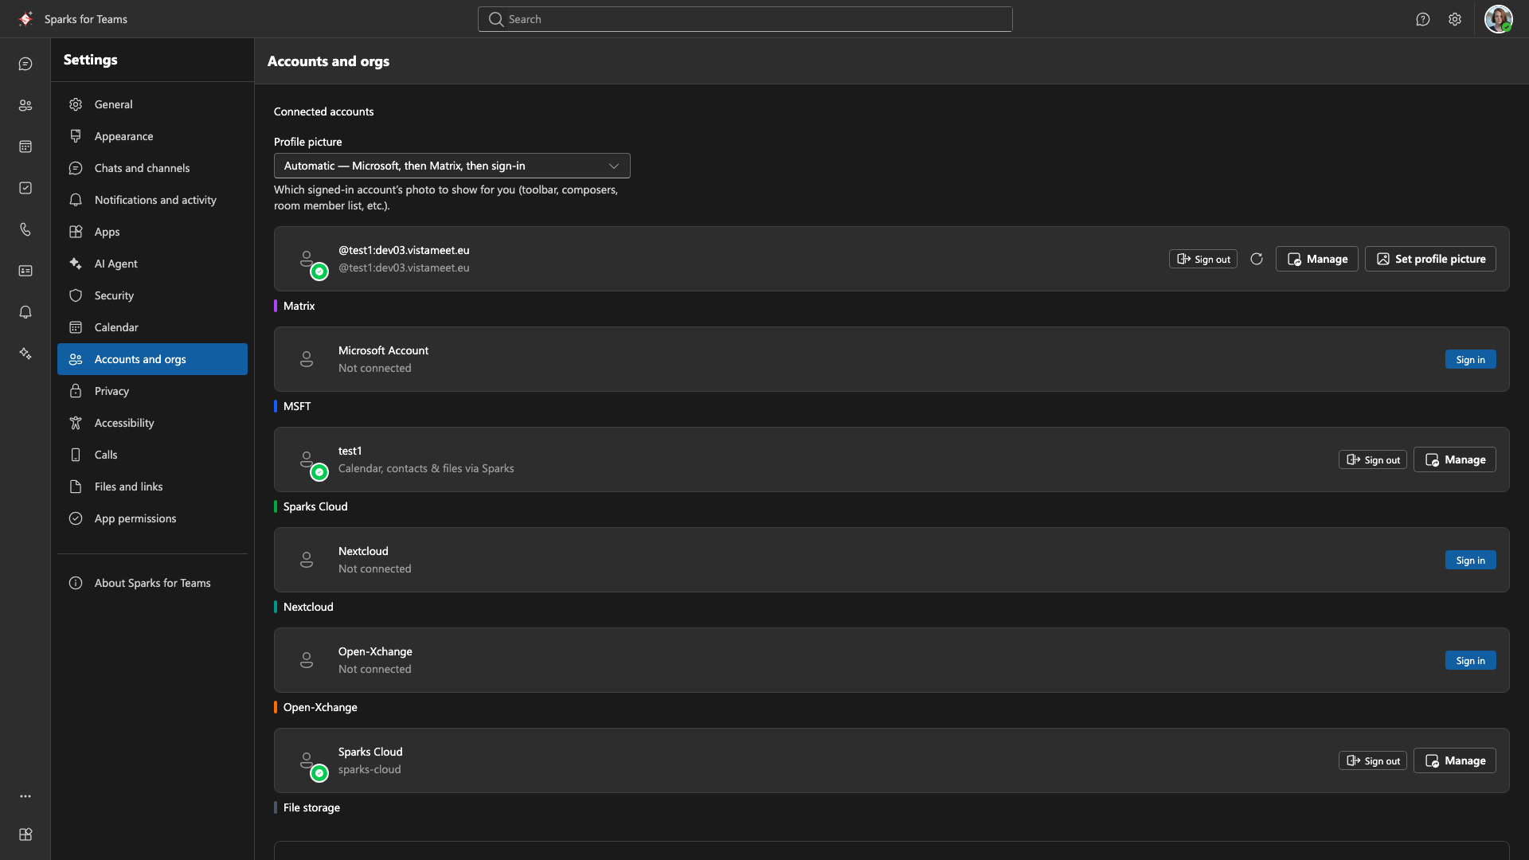
Task: Open Apps settings
Action: click(152, 232)
